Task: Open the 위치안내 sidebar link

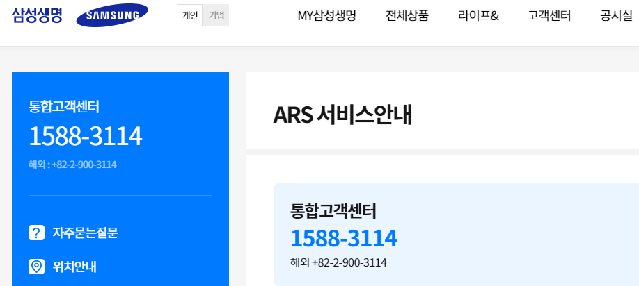Action: 74,267
